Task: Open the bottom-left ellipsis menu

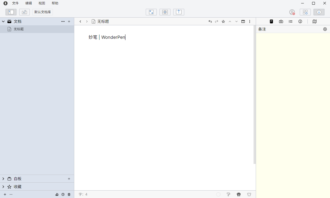Action: 11,194
